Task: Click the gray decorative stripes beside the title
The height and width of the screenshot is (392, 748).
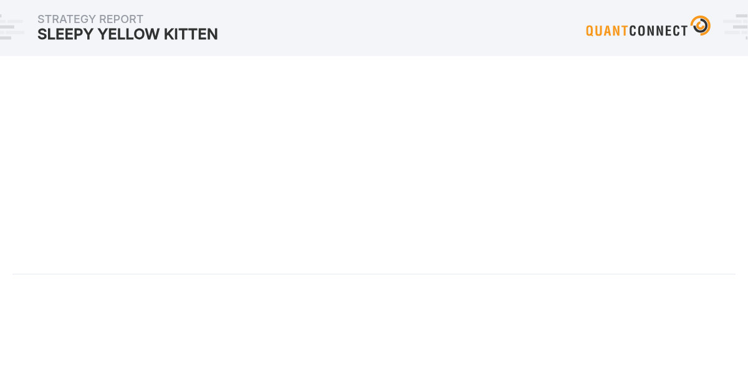Action: [11, 27]
